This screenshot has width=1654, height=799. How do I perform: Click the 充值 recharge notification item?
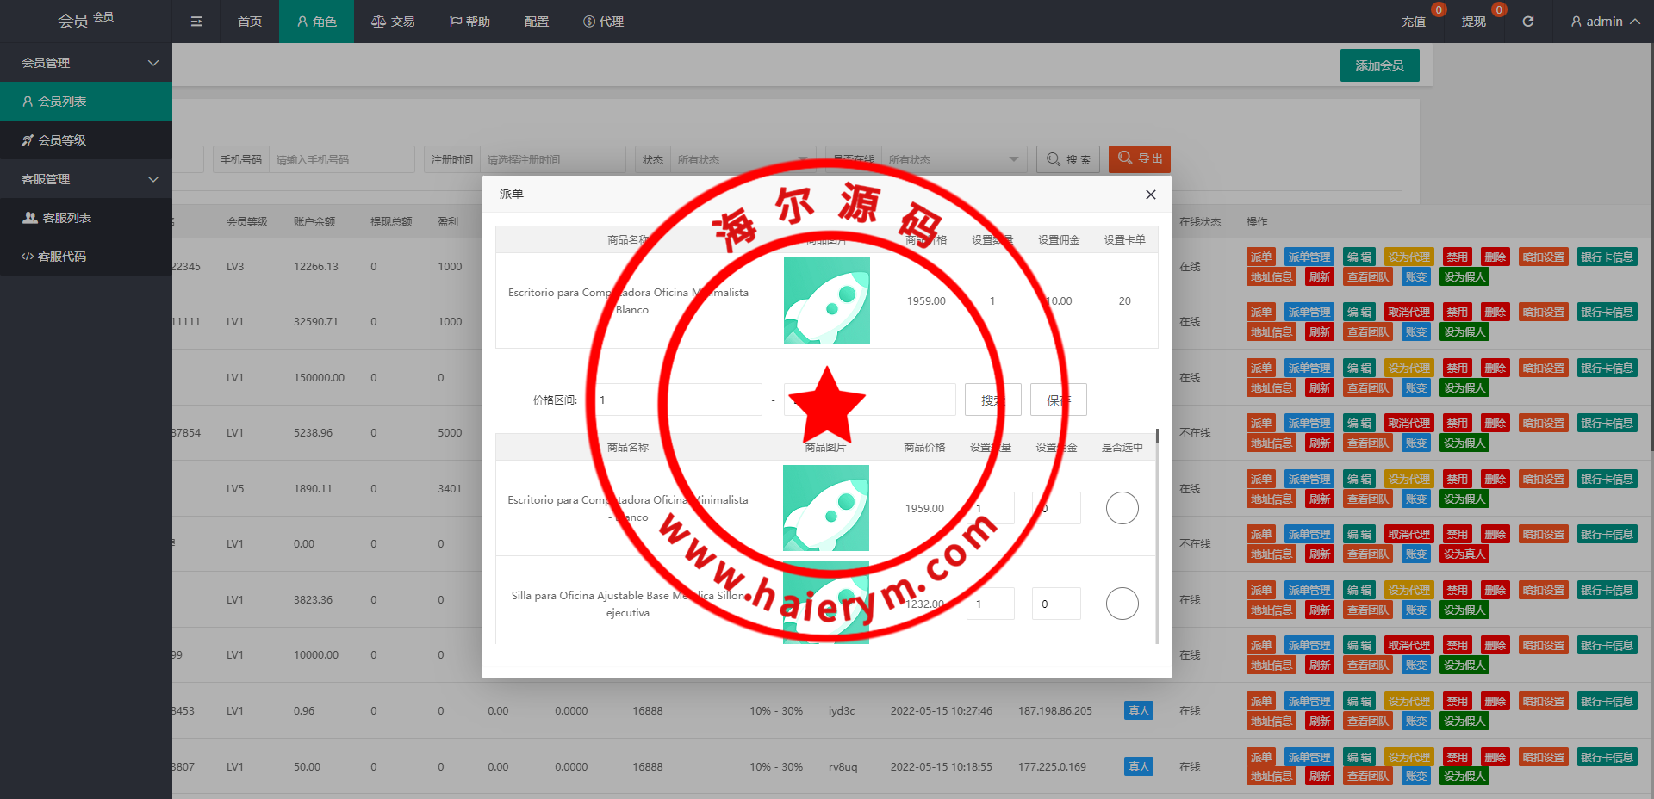coord(1413,22)
